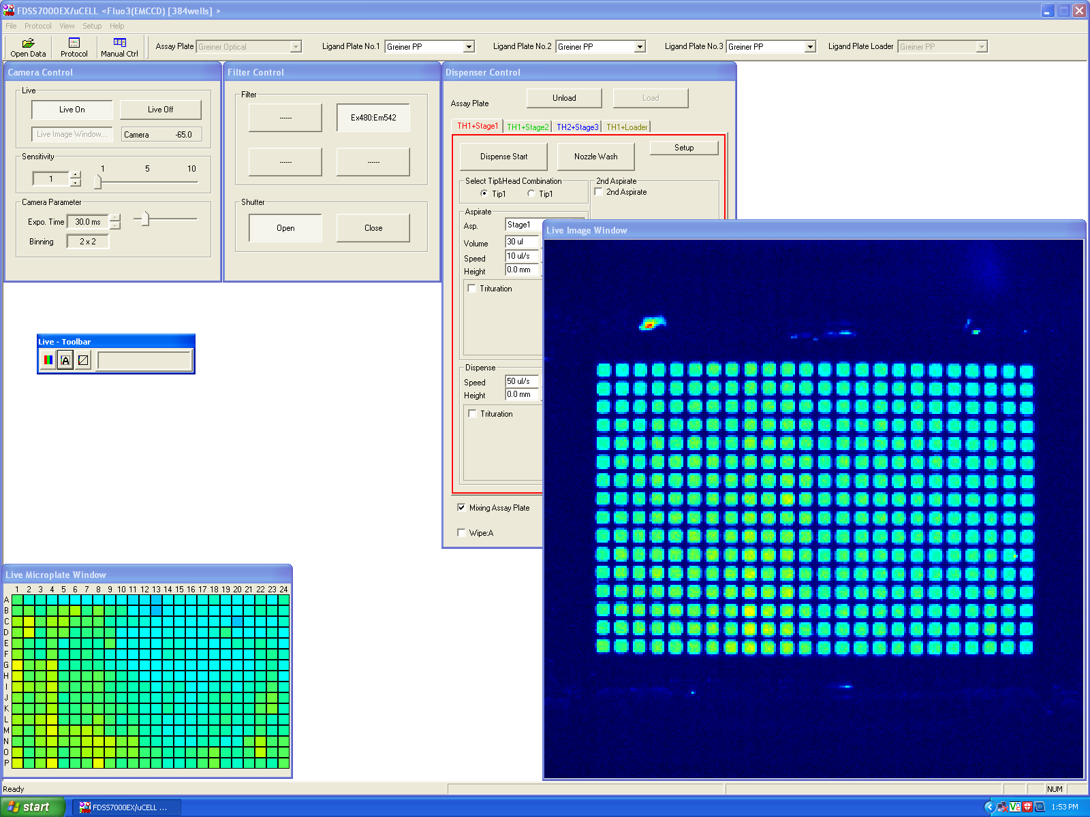Click the VNC icon in system tray

[x=1015, y=807]
